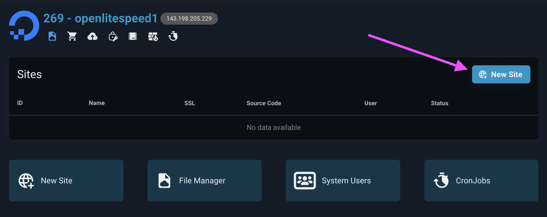
Task: Click the cloud upload icon
Action: (x=93, y=37)
